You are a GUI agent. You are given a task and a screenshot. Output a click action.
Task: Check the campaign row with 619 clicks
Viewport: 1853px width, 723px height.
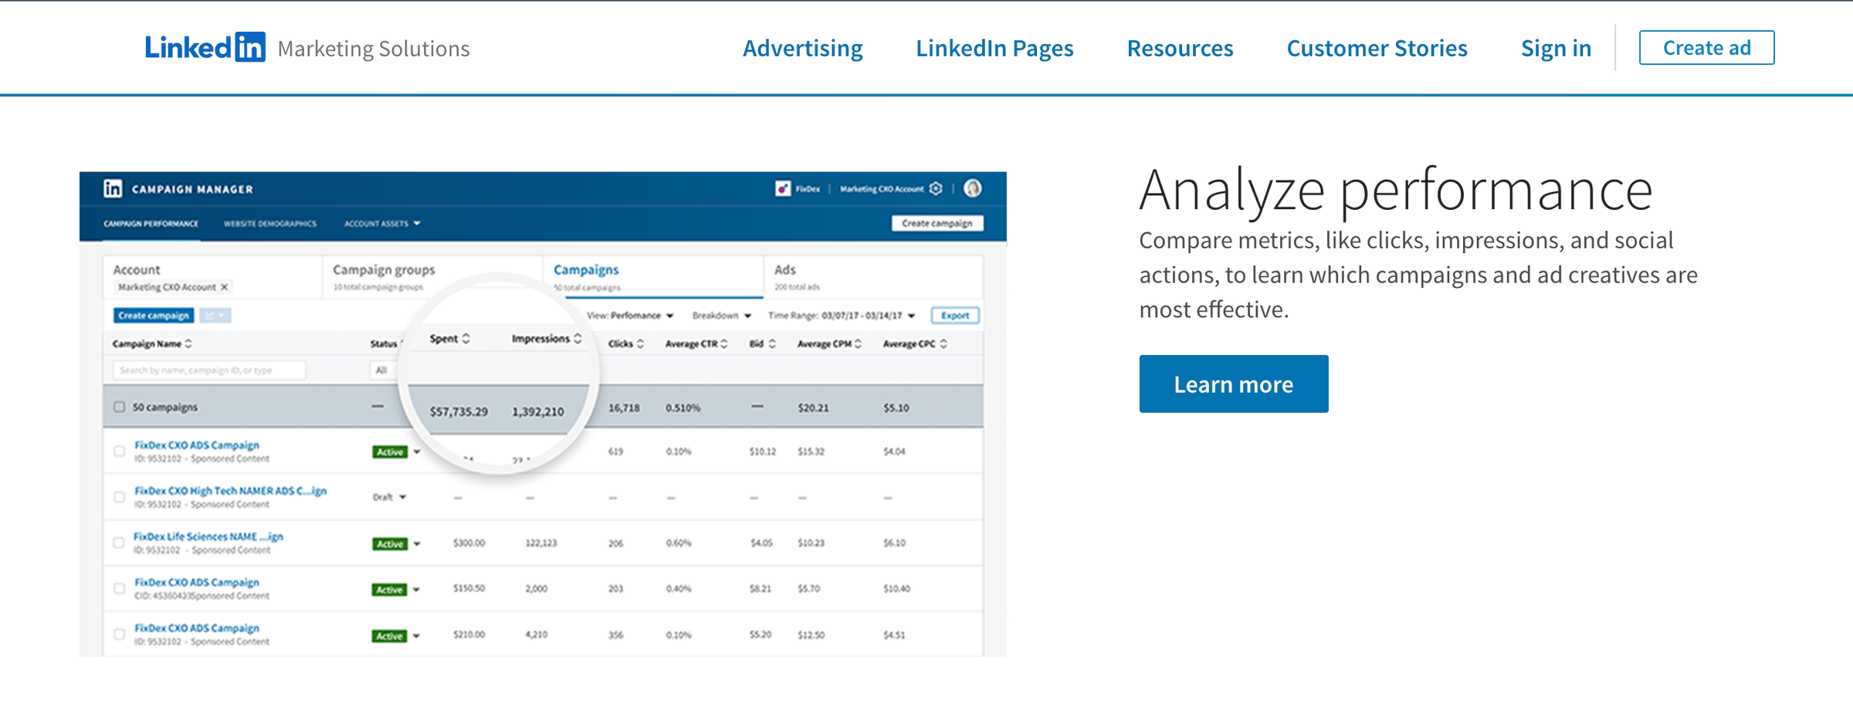[x=119, y=451]
